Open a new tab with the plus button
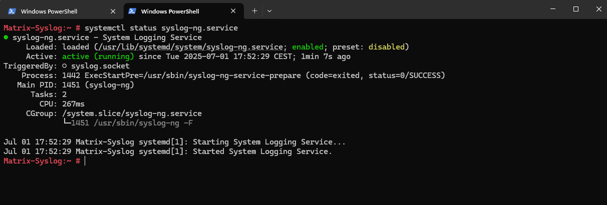This screenshot has width=607, height=205. click(x=254, y=10)
